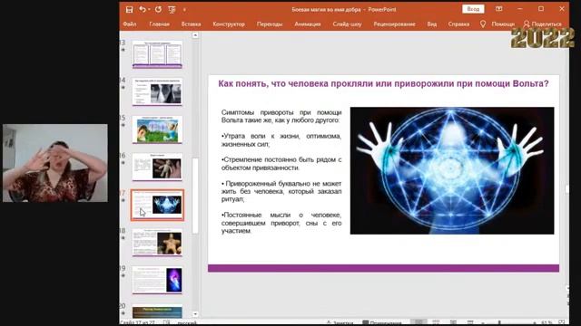
Task: Play animations star icon beside slide 14
Action: tap(123, 88)
